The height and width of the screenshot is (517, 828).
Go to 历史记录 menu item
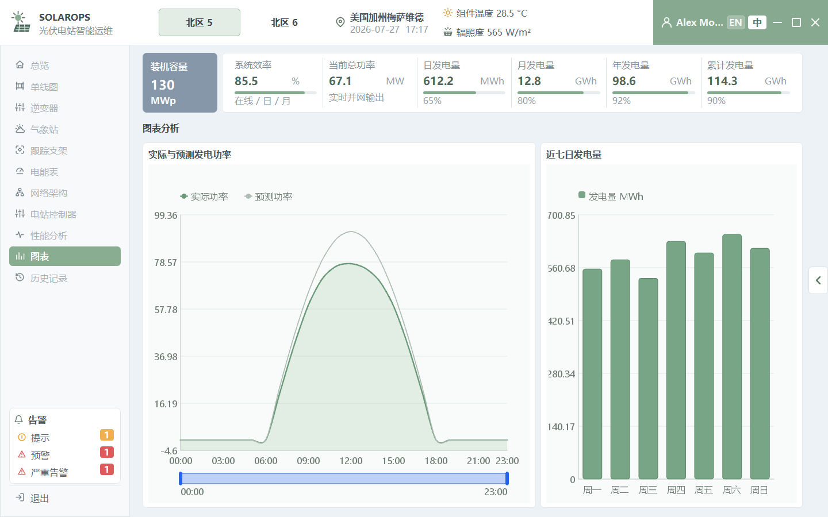pos(65,277)
